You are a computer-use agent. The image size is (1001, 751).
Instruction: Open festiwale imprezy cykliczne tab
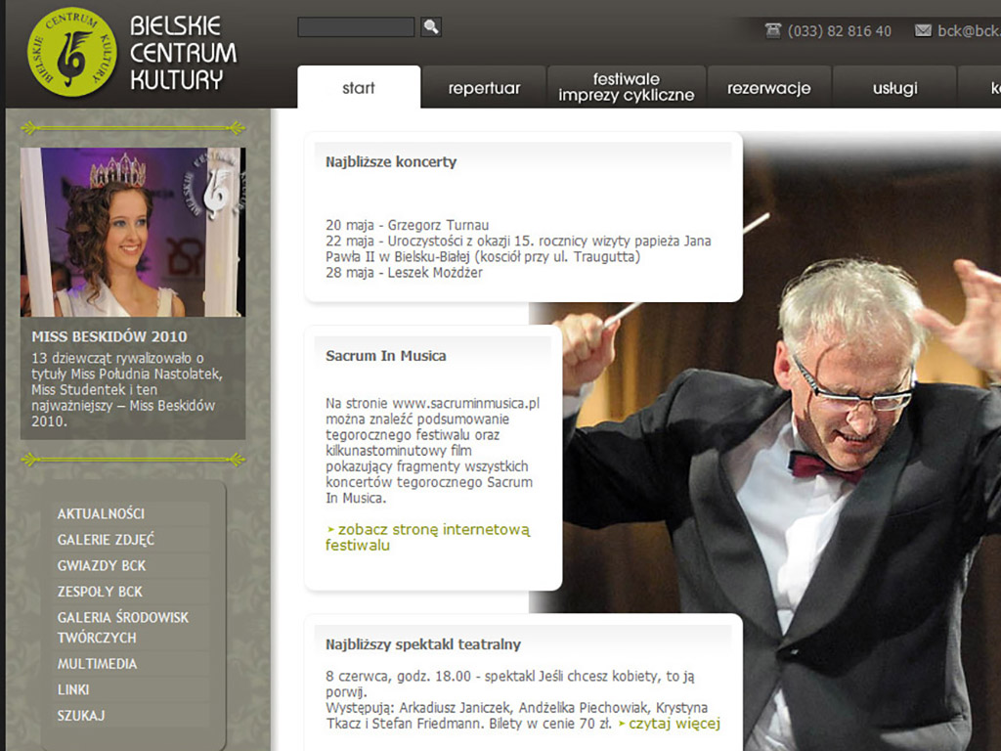coord(626,87)
